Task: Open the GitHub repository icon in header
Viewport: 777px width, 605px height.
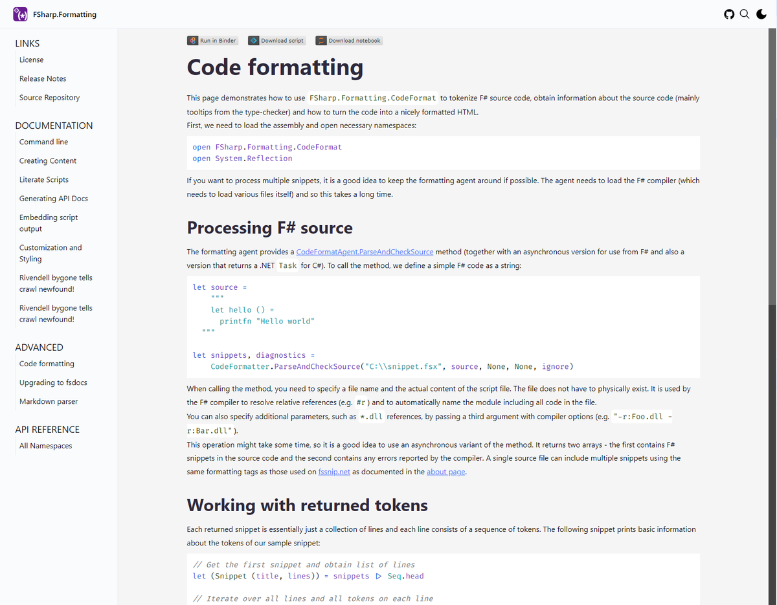Action: coord(729,14)
